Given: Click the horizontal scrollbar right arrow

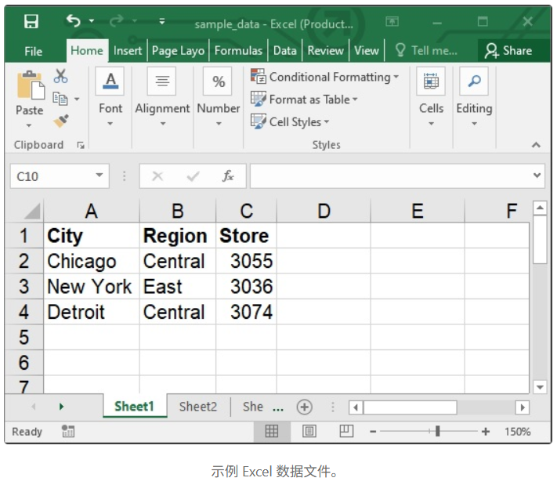Looking at the screenshot, I should (x=523, y=407).
